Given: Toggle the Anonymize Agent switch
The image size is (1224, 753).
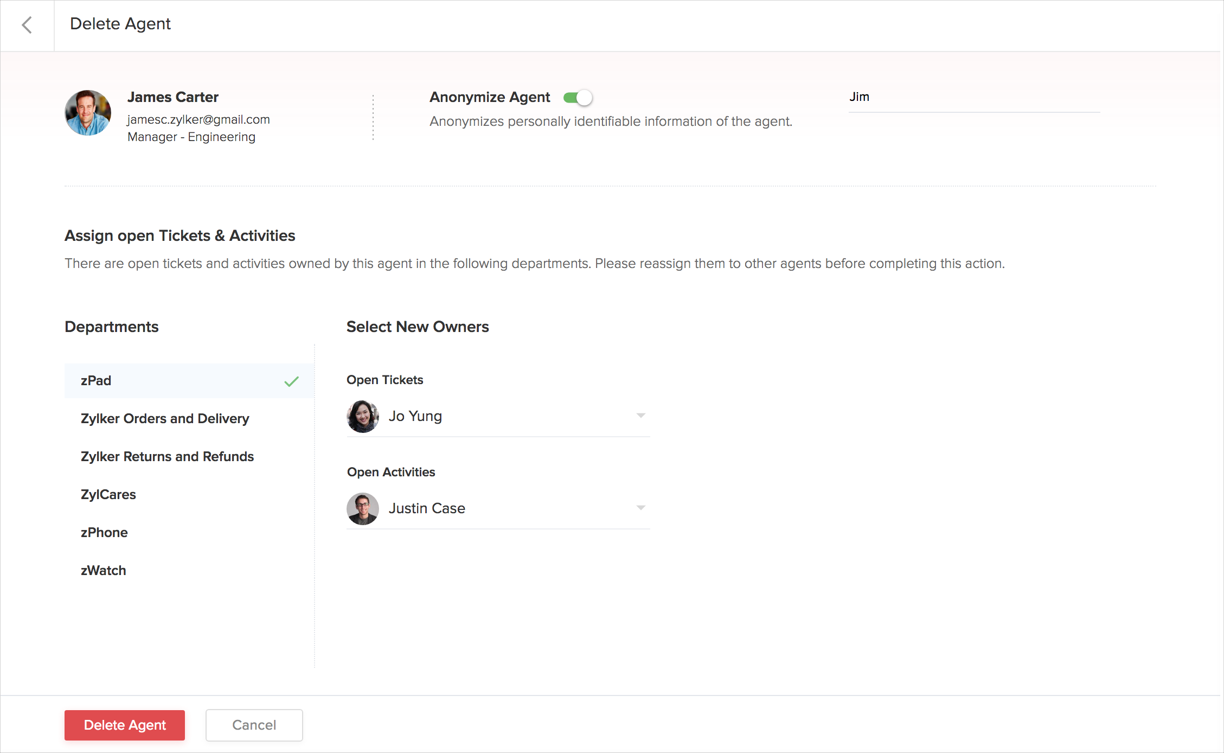Looking at the screenshot, I should [x=578, y=98].
